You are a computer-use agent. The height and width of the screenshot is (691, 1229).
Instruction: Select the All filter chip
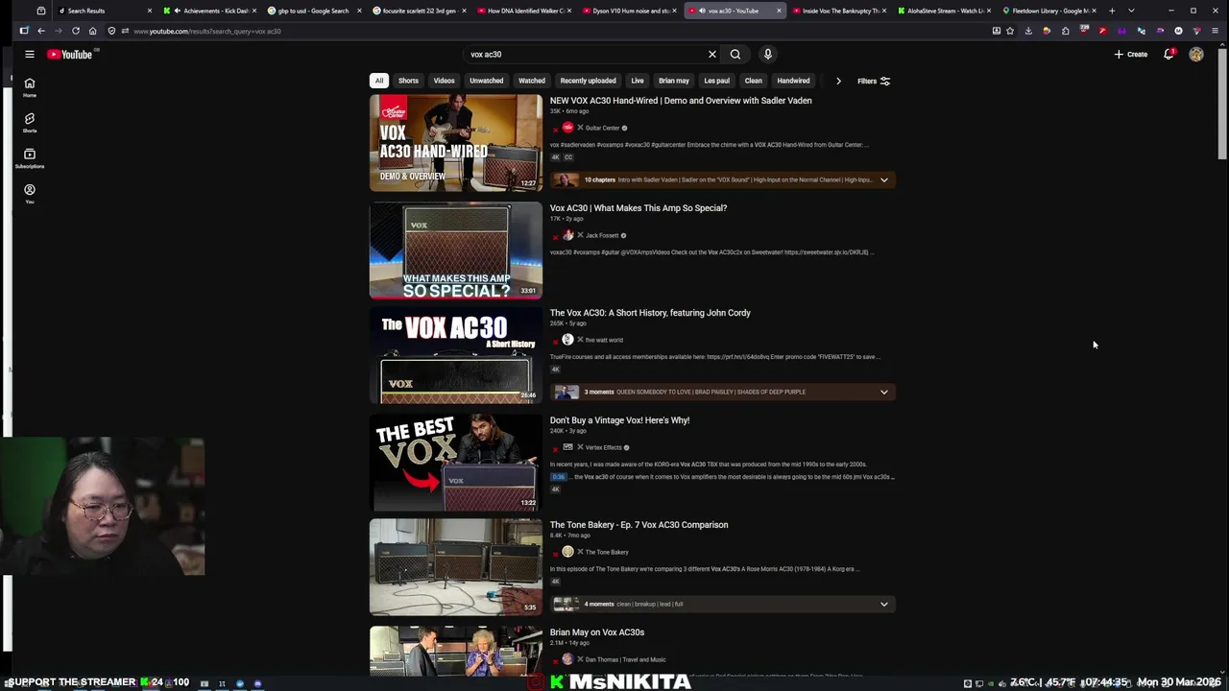coord(379,81)
